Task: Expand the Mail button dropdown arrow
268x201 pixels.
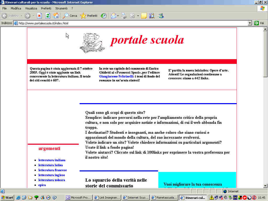Action: (x=118, y=16)
